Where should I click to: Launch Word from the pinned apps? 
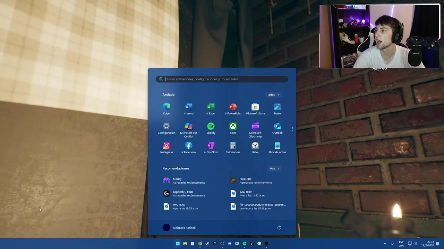tap(189, 109)
